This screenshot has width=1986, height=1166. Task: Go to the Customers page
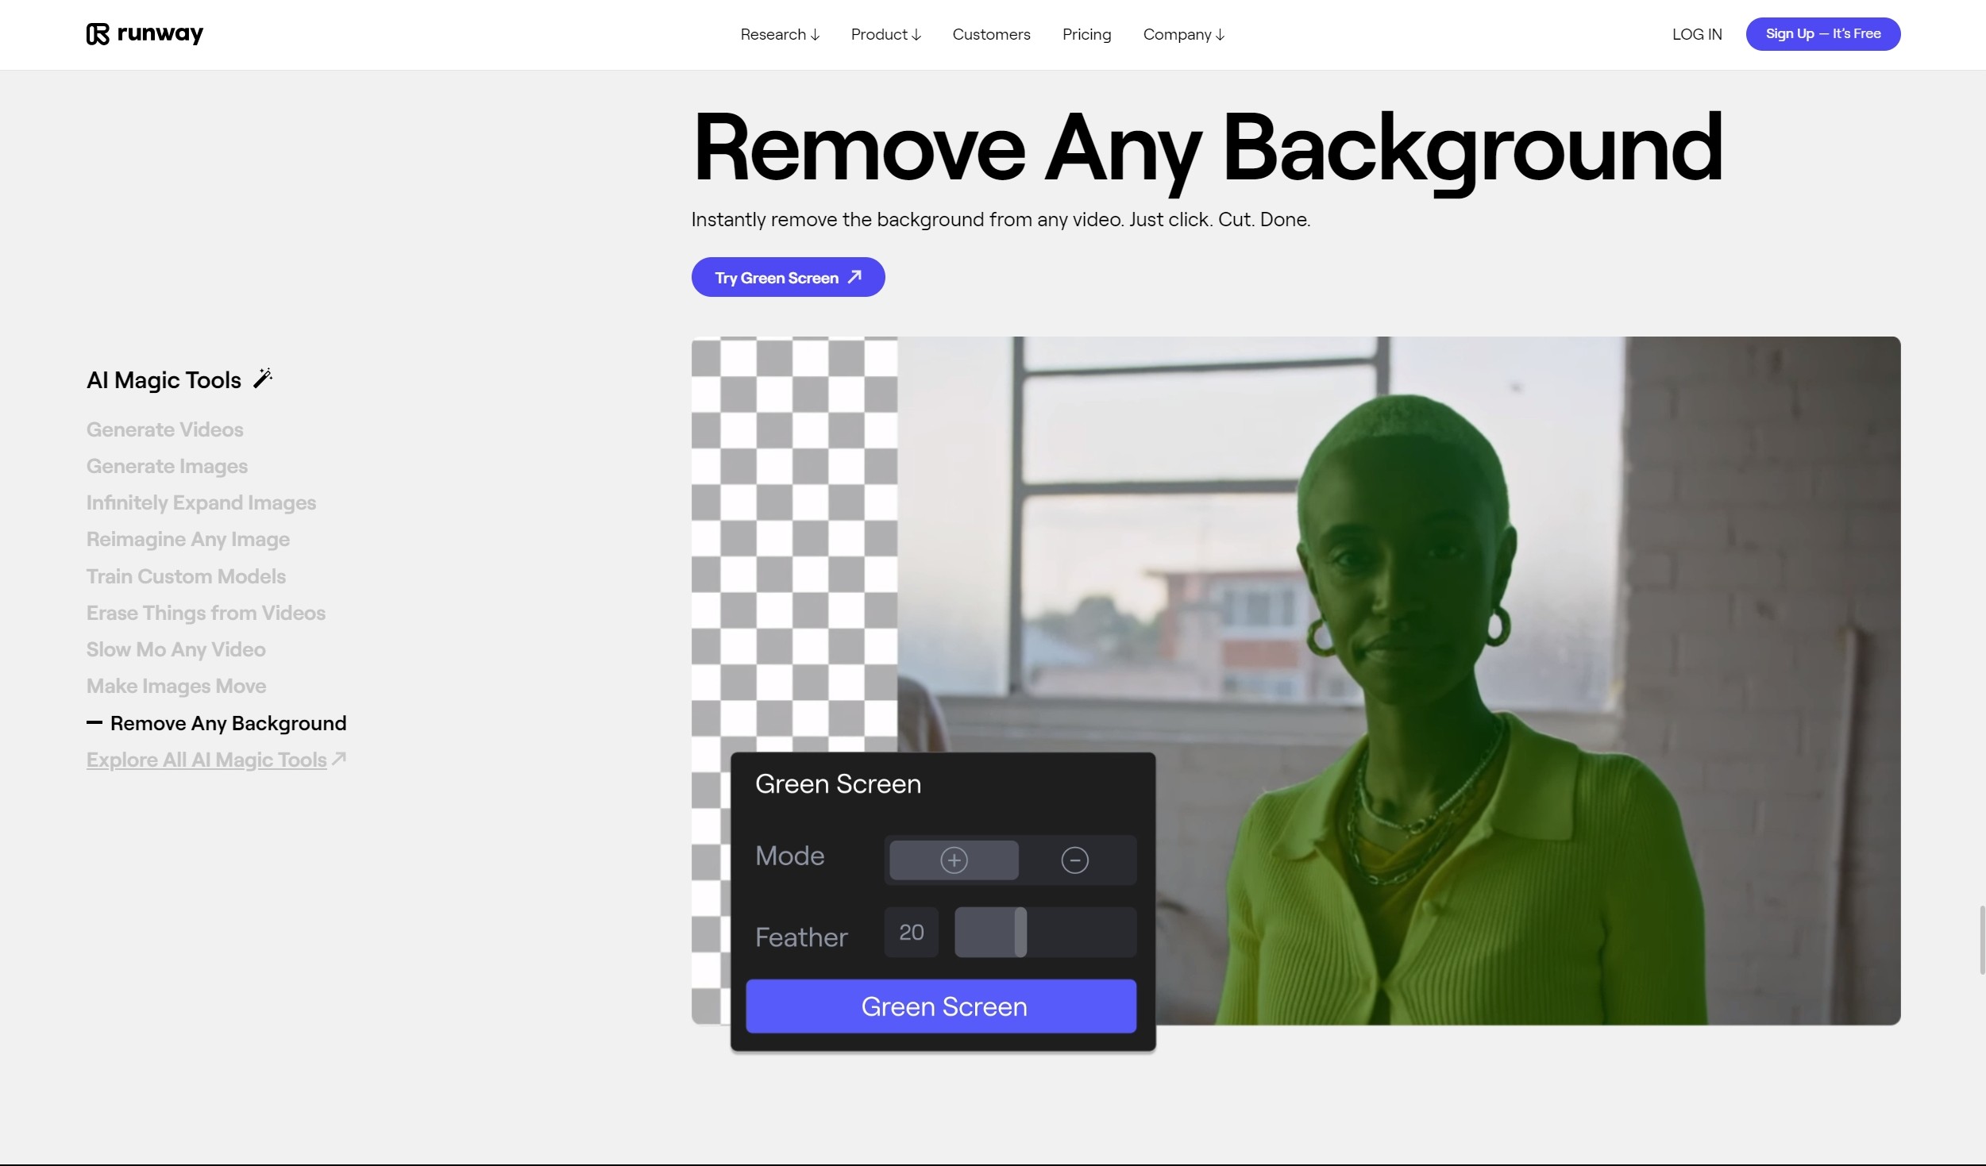click(991, 34)
